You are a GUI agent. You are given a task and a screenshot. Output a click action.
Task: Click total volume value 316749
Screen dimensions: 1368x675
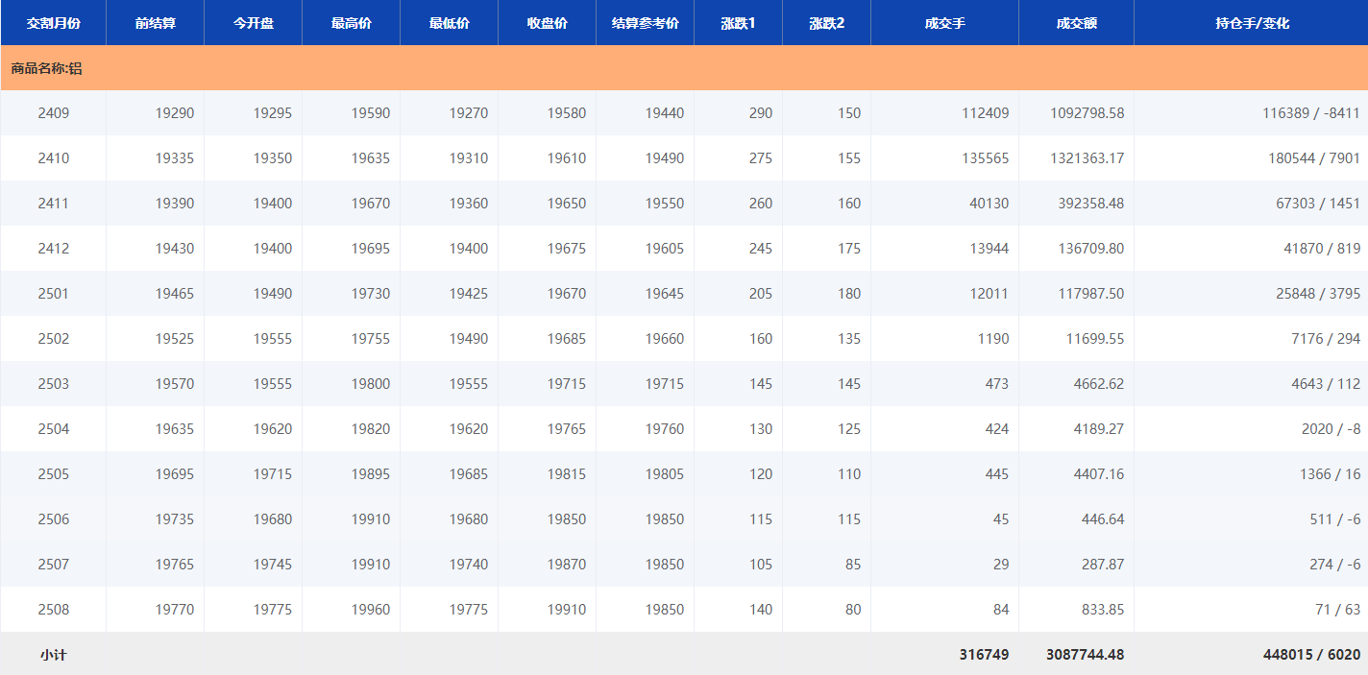pyautogui.click(x=984, y=655)
